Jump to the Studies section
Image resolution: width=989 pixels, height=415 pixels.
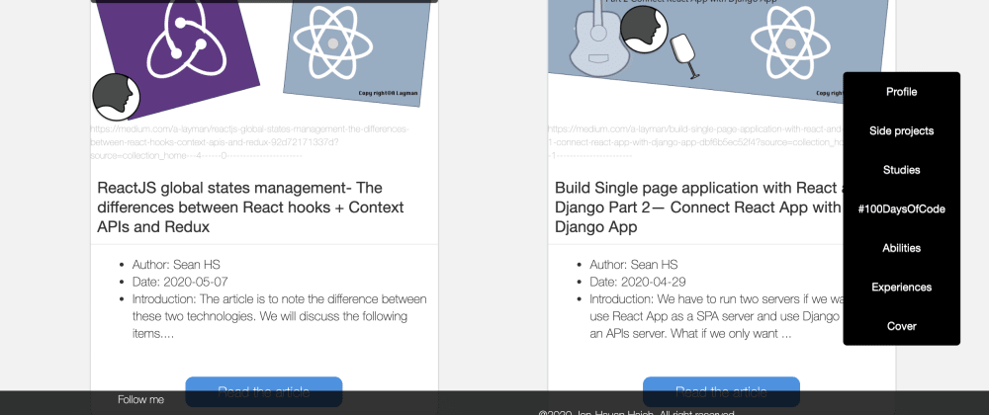pyautogui.click(x=901, y=170)
